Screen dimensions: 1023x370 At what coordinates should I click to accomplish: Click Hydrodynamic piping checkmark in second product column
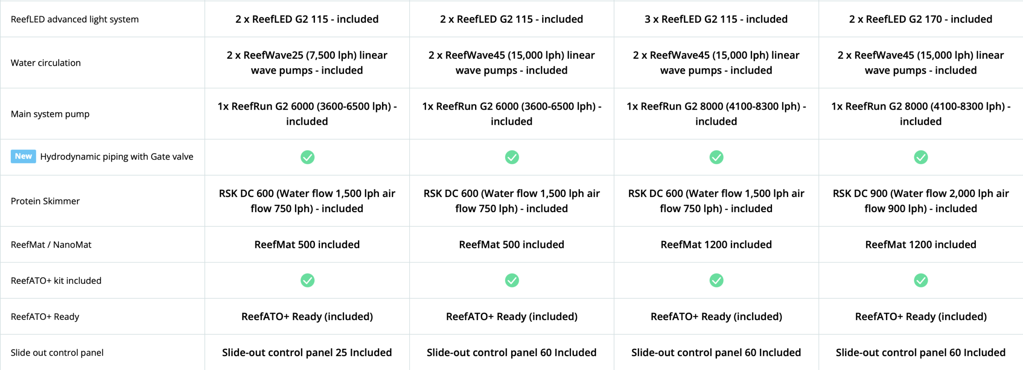(512, 157)
